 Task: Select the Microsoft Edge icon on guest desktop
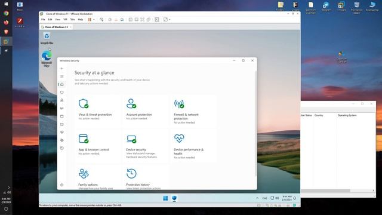[47, 59]
